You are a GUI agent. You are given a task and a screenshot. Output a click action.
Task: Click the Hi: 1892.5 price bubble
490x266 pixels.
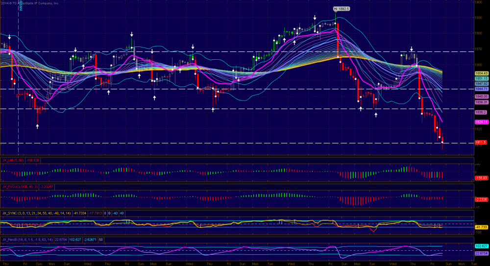tap(342, 8)
